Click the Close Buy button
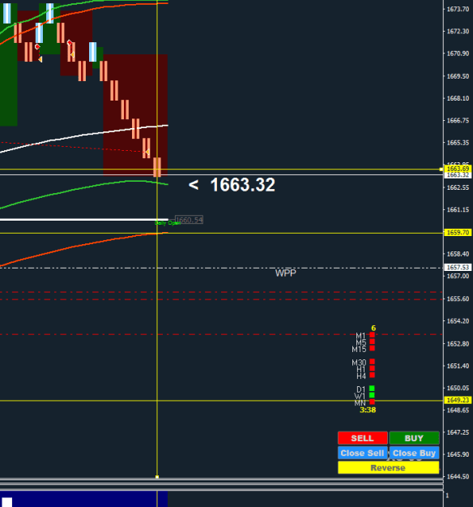 [x=414, y=453]
